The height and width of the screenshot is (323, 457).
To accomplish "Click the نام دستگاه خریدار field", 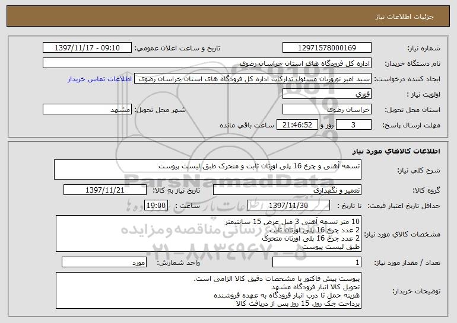I will [x=207, y=63].
